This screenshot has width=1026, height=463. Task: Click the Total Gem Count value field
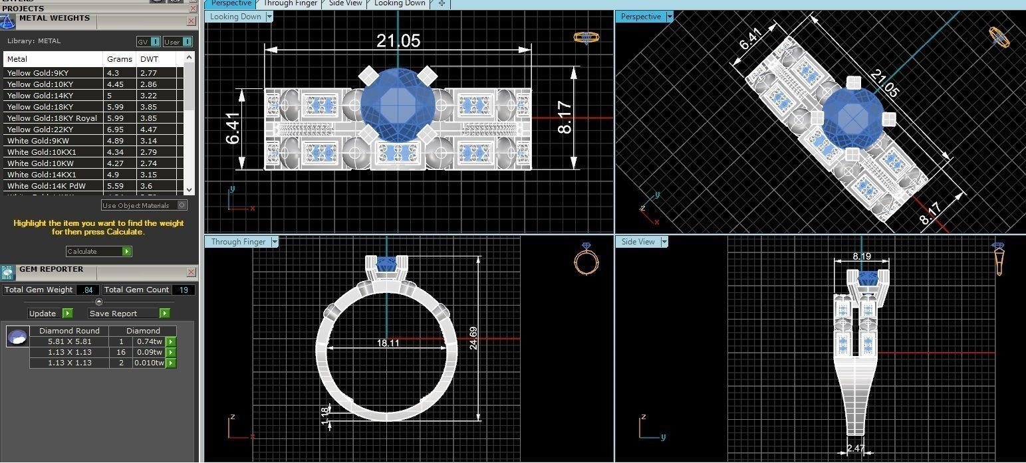coord(183,290)
